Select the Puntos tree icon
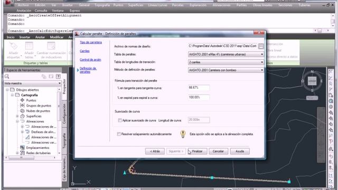The width and height of the screenshot is (338, 190). [x=22, y=100]
